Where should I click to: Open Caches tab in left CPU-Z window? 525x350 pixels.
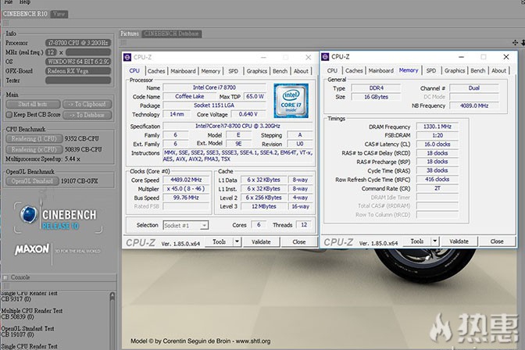pyautogui.click(x=156, y=71)
